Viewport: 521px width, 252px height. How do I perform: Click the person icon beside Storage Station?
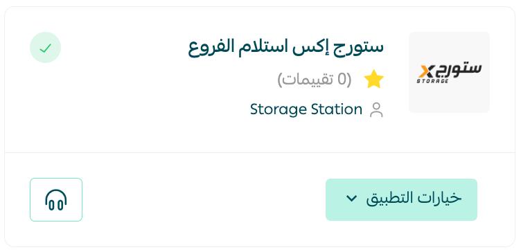pos(376,110)
